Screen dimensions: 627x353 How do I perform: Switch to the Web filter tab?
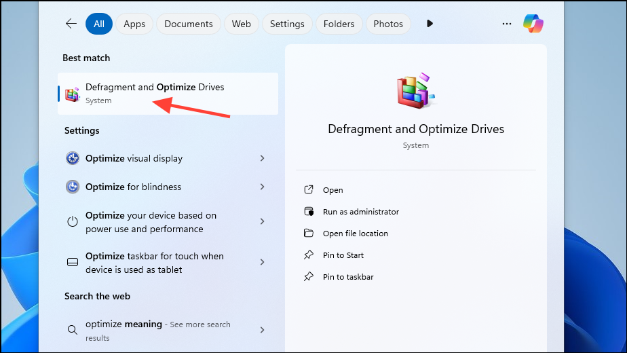pyautogui.click(x=241, y=24)
